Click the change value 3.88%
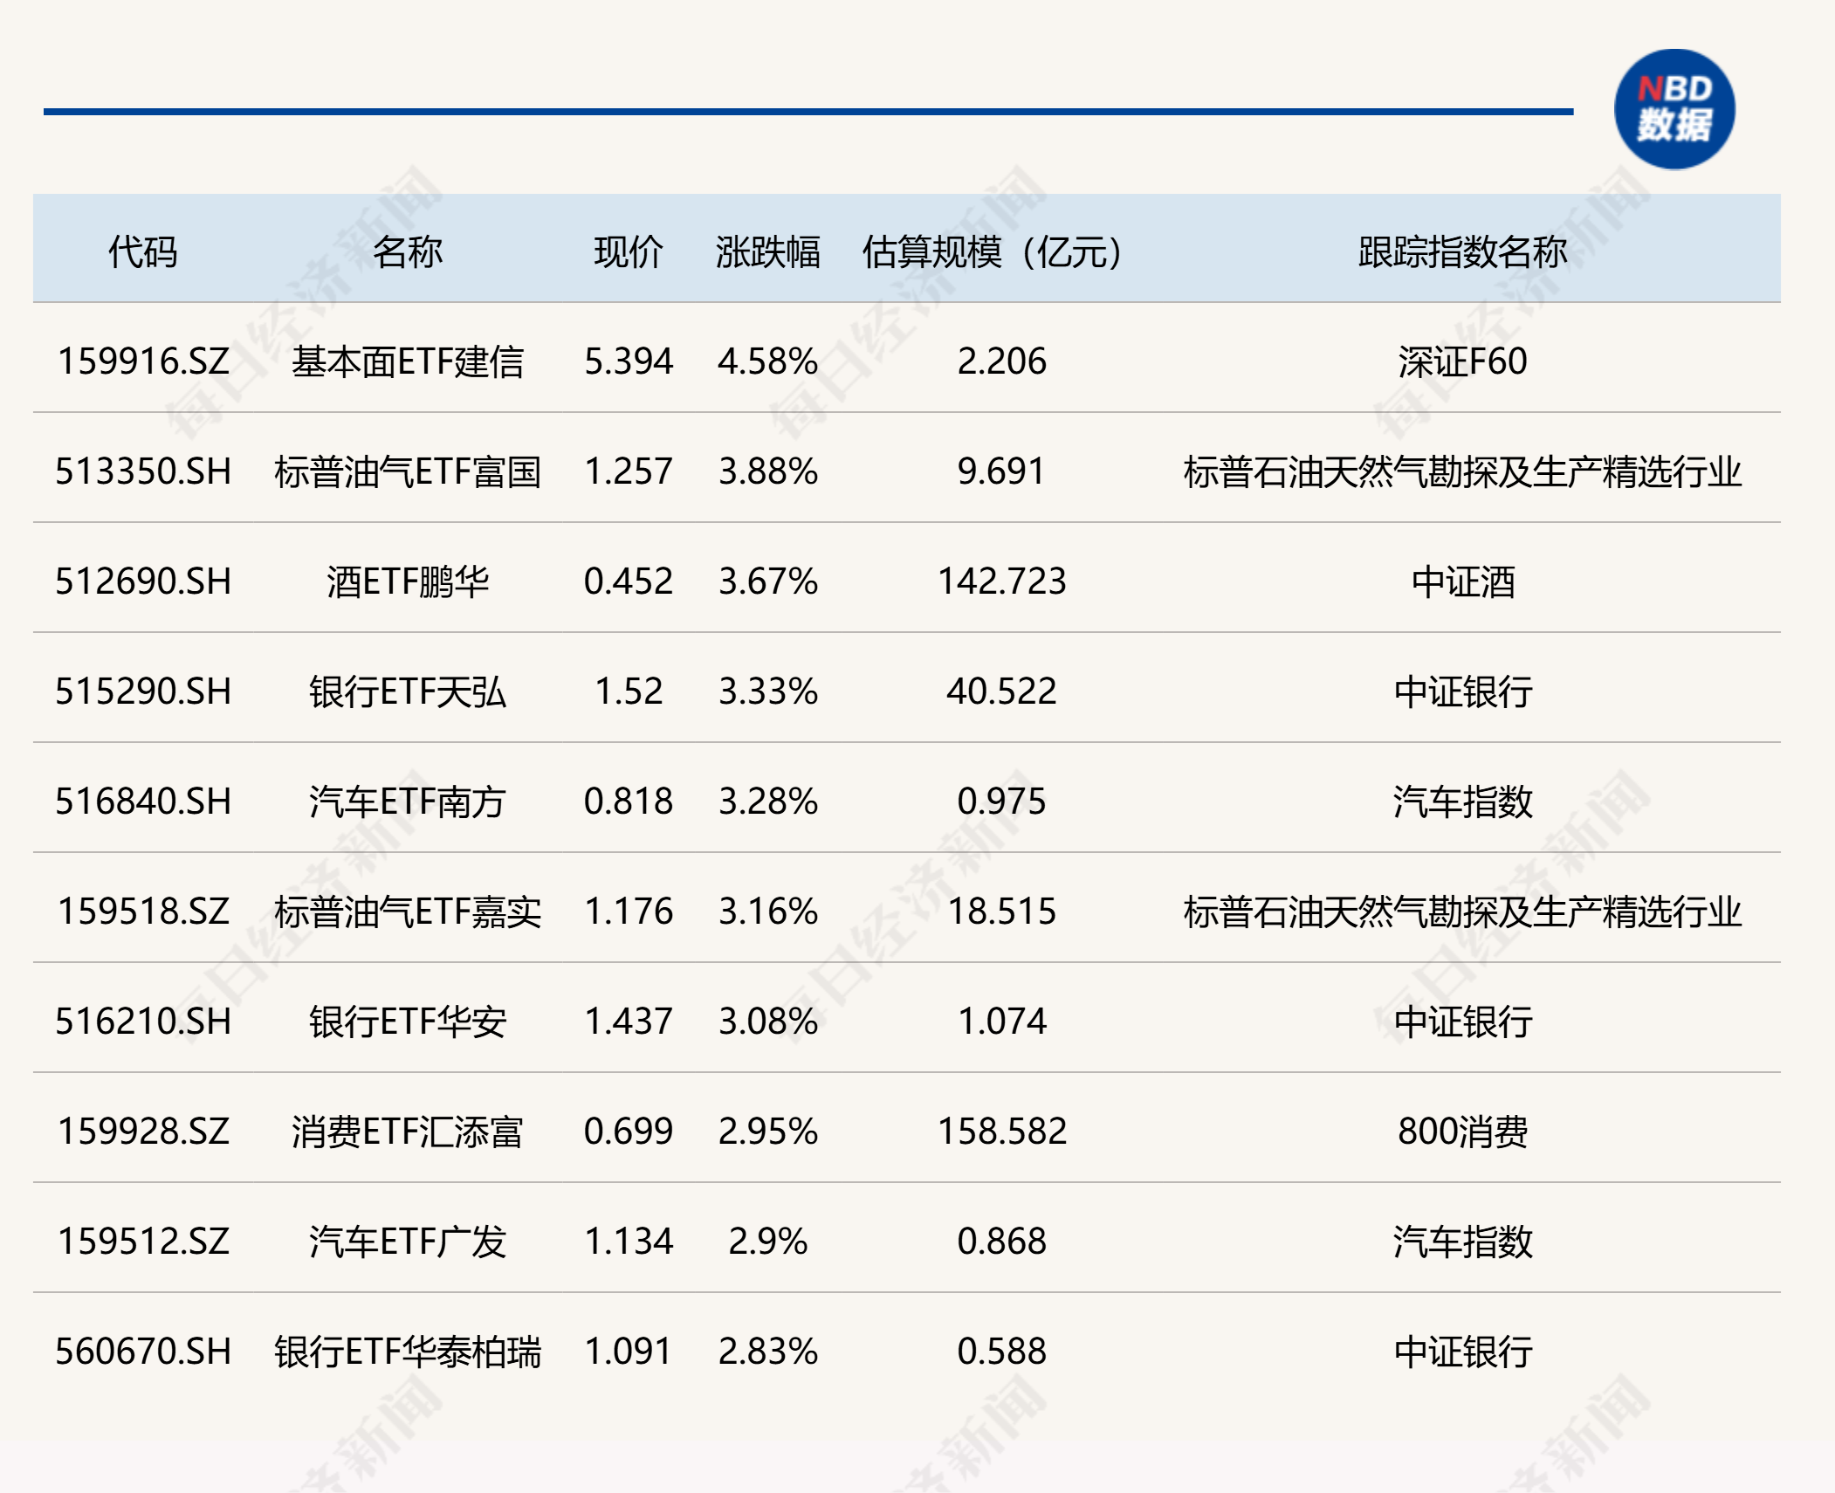1835x1493 pixels. point(768,471)
